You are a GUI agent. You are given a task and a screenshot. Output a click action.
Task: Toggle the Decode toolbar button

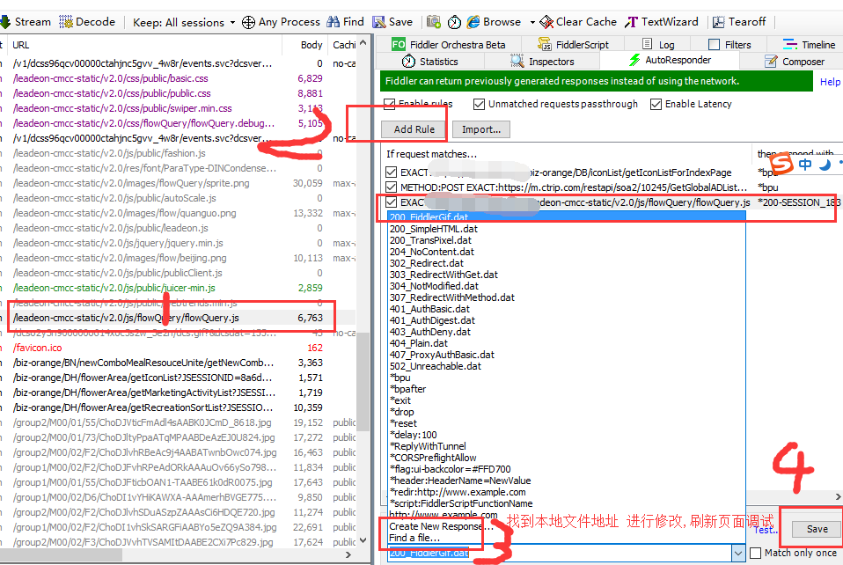(88, 22)
